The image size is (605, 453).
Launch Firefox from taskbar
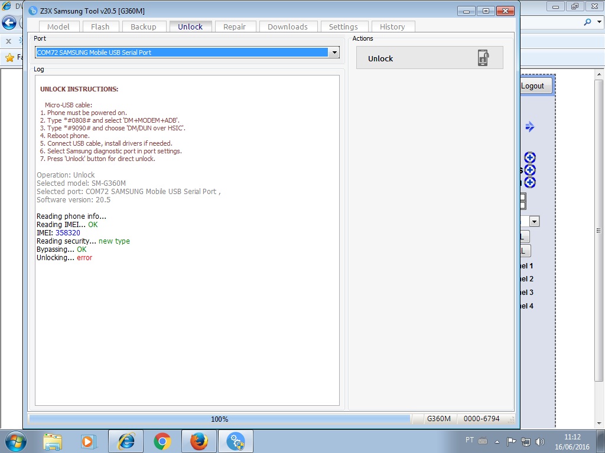click(199, 441)
